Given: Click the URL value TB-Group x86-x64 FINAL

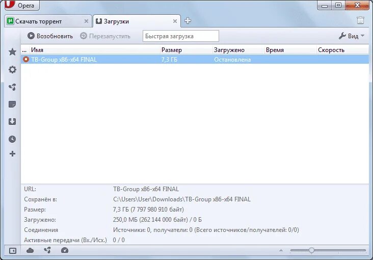Looking at the screenshot, I should 146,189.
